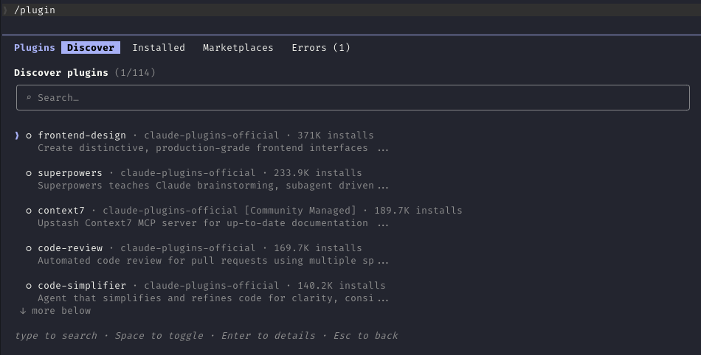Toggle the code-simplifier plugin circle
This screenshot has width=701, height=355.
pos(29,286)
